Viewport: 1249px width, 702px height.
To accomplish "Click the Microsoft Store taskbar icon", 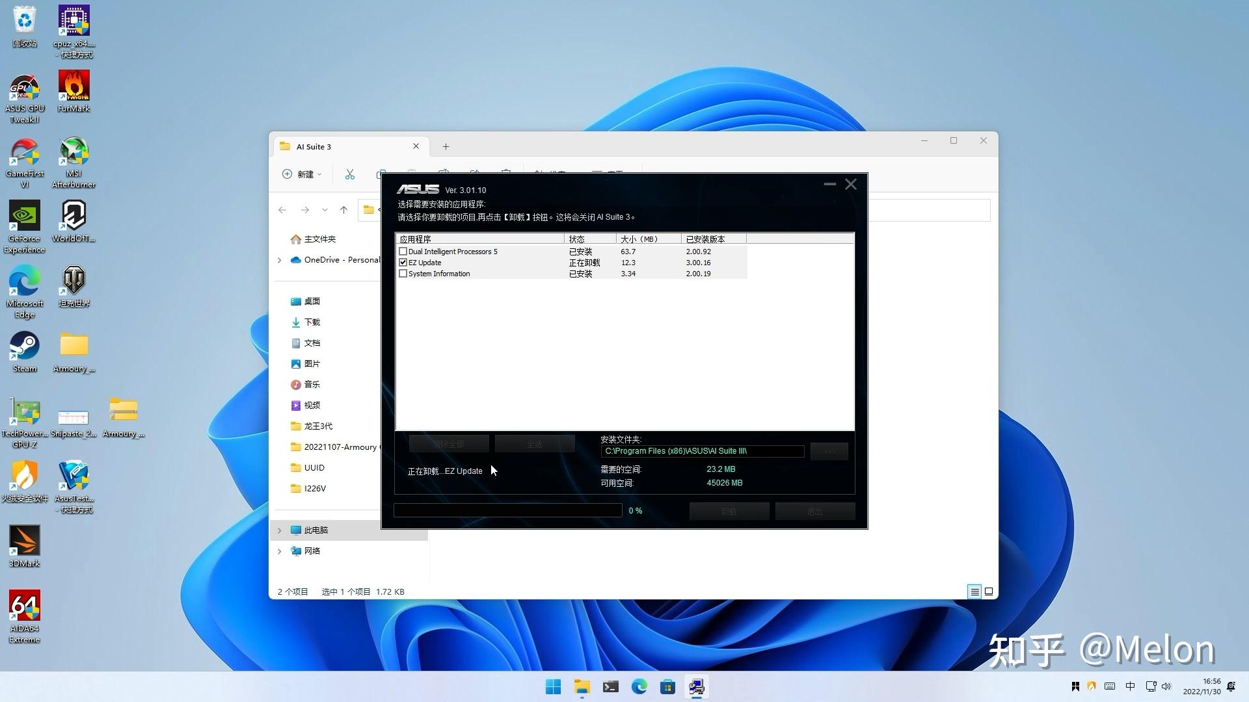I will pyautogui.click(x=667, y=687).
